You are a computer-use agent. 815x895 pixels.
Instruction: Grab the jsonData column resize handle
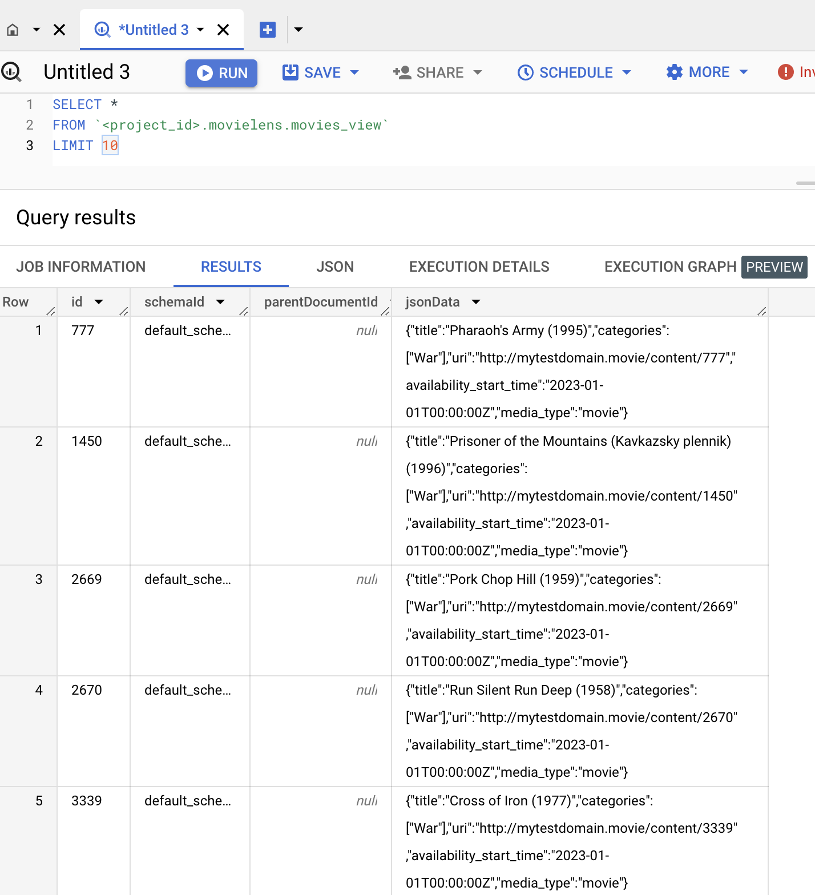[762, 311]
